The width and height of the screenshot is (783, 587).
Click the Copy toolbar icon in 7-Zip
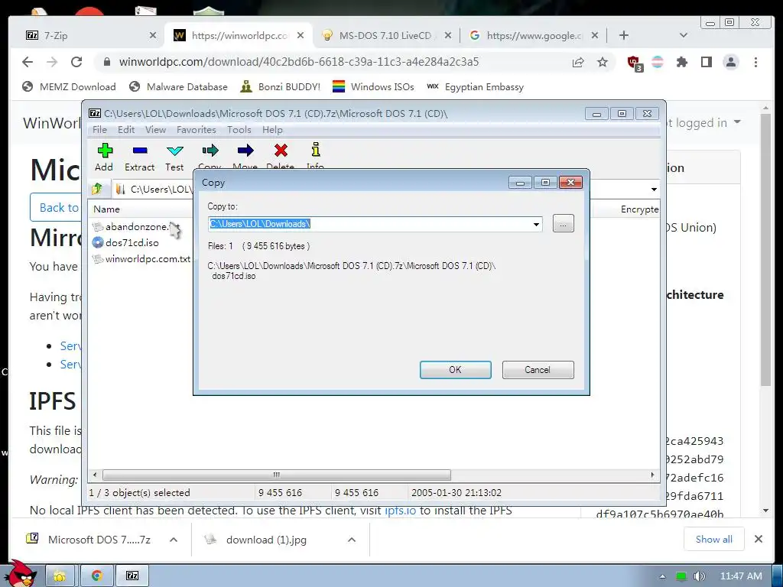point(210,156)
